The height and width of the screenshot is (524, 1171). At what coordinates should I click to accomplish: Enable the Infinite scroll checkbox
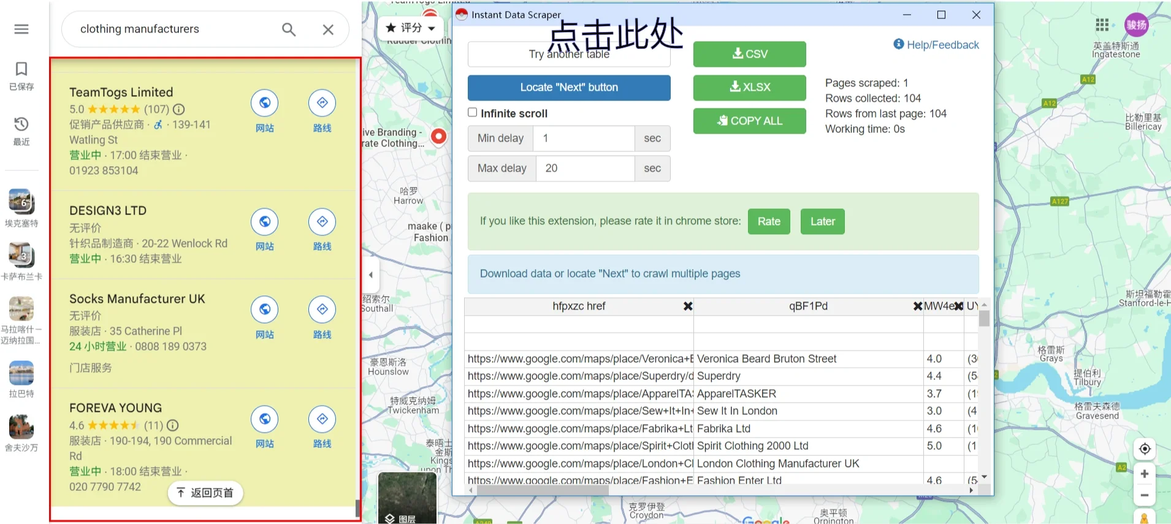pyautogui.click(x=472, y=113)
